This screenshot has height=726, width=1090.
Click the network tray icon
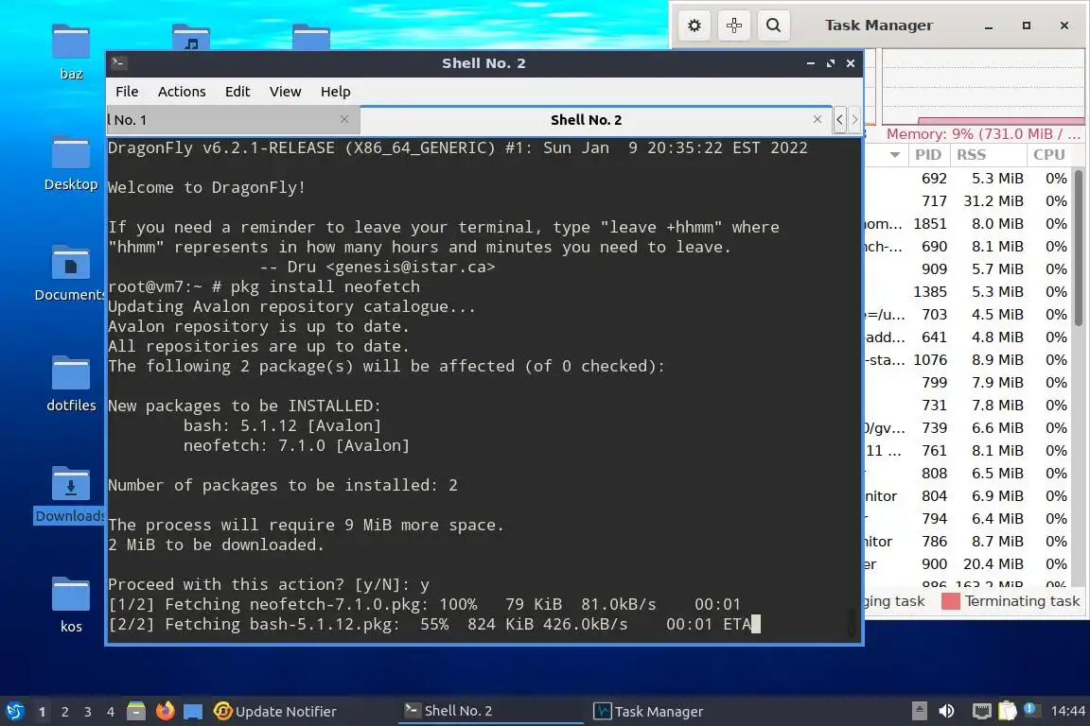(x=981, y=711)
